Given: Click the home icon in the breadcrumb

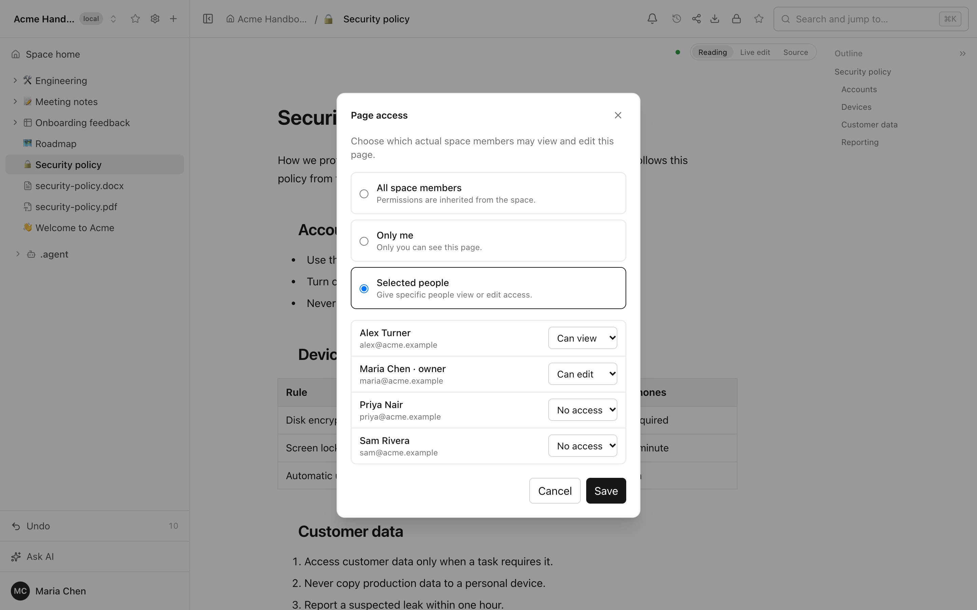Looking at the screenshot, I should [230, 19].
